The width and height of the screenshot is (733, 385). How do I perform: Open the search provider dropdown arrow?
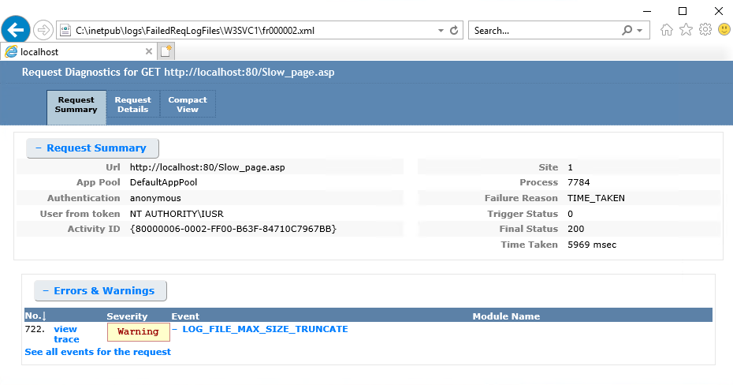pos(639,31)
